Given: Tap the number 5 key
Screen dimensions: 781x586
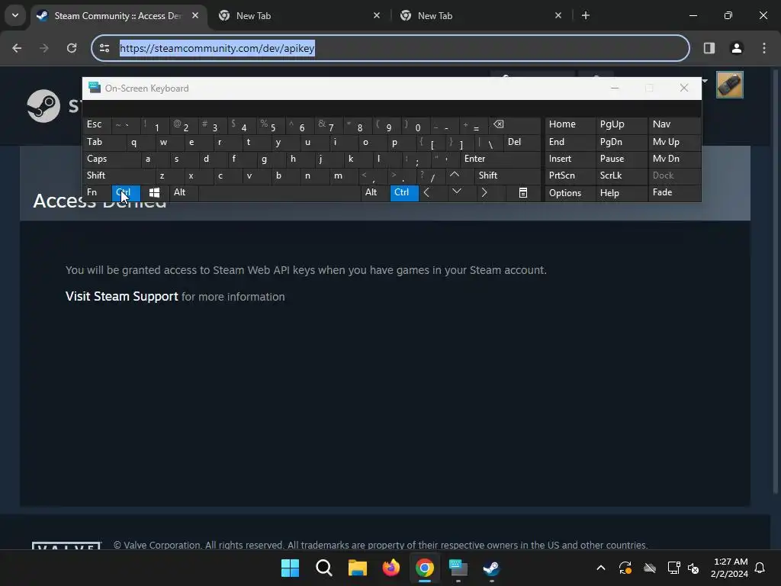Looking at the screenshot, I should 271,124.
